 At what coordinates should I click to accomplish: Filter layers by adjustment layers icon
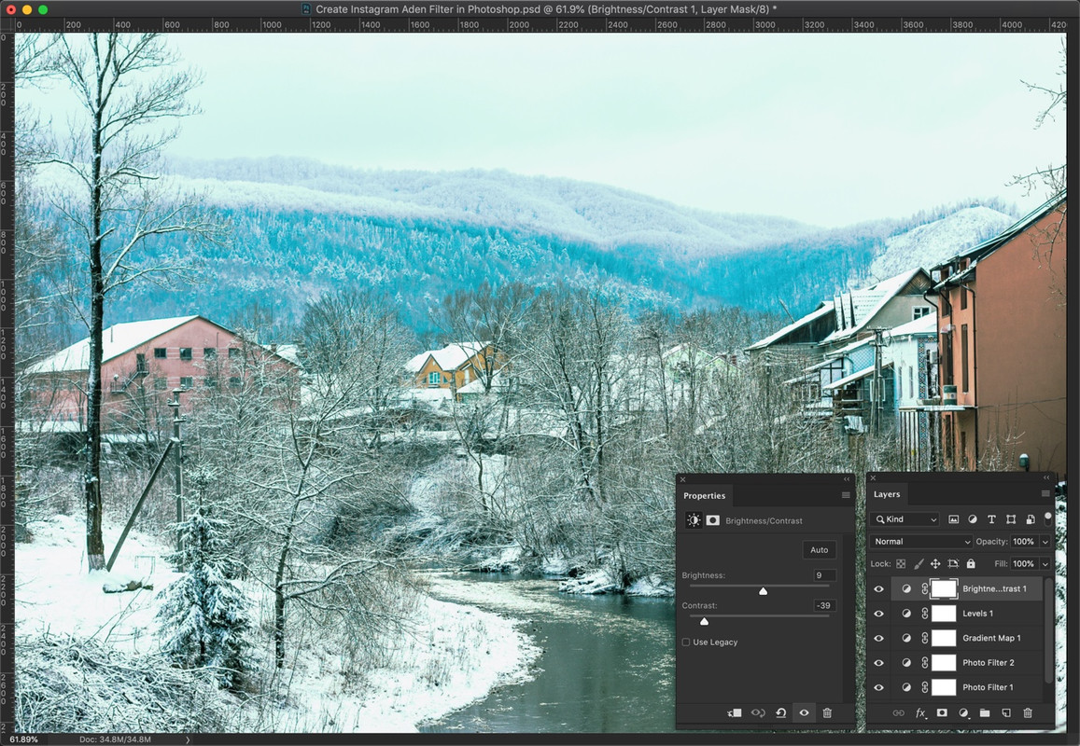click(x=973, y=519)
